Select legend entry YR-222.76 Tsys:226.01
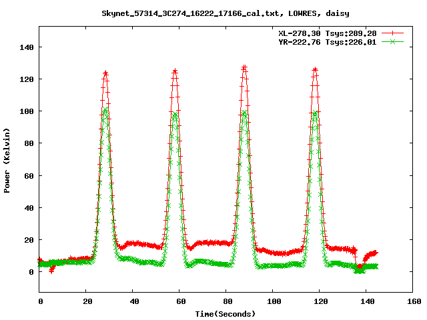The image size is (427, 320). pyautogui.click(x=328, y=42)
